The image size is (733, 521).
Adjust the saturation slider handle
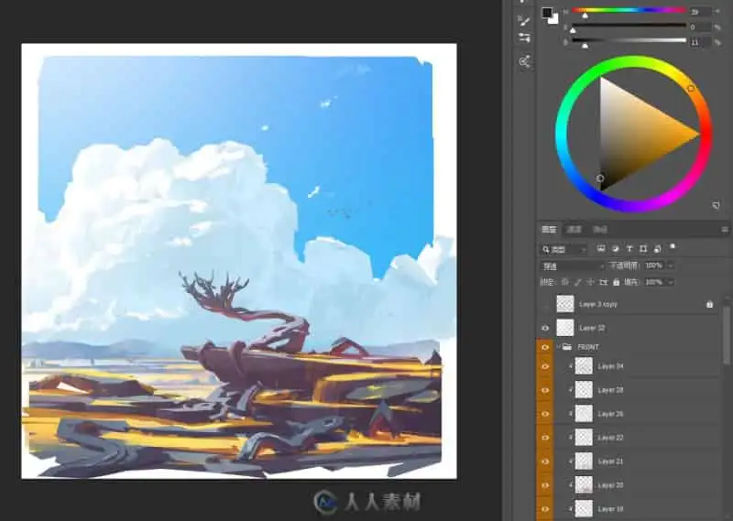point(574,30)
